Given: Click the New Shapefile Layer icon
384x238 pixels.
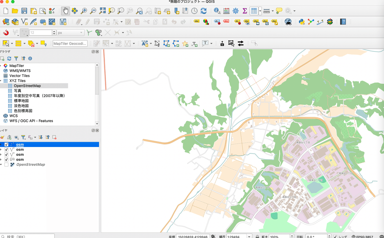Looking at the screenshot, I should click(x=24, y=21).
